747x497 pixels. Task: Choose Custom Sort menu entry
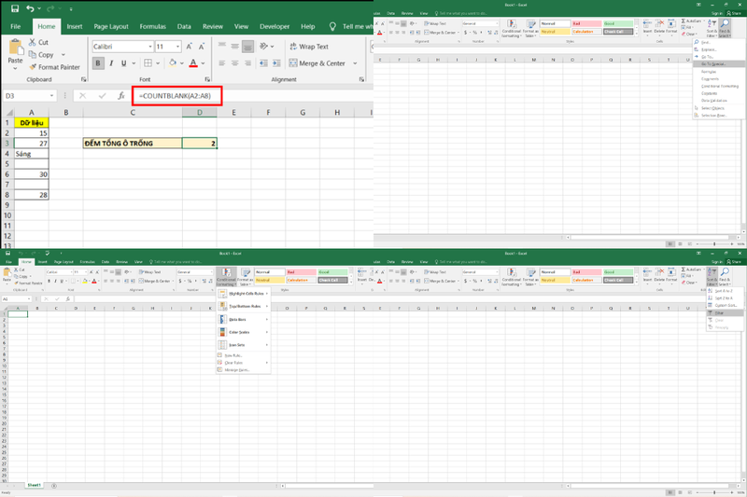tap(725, 305)
